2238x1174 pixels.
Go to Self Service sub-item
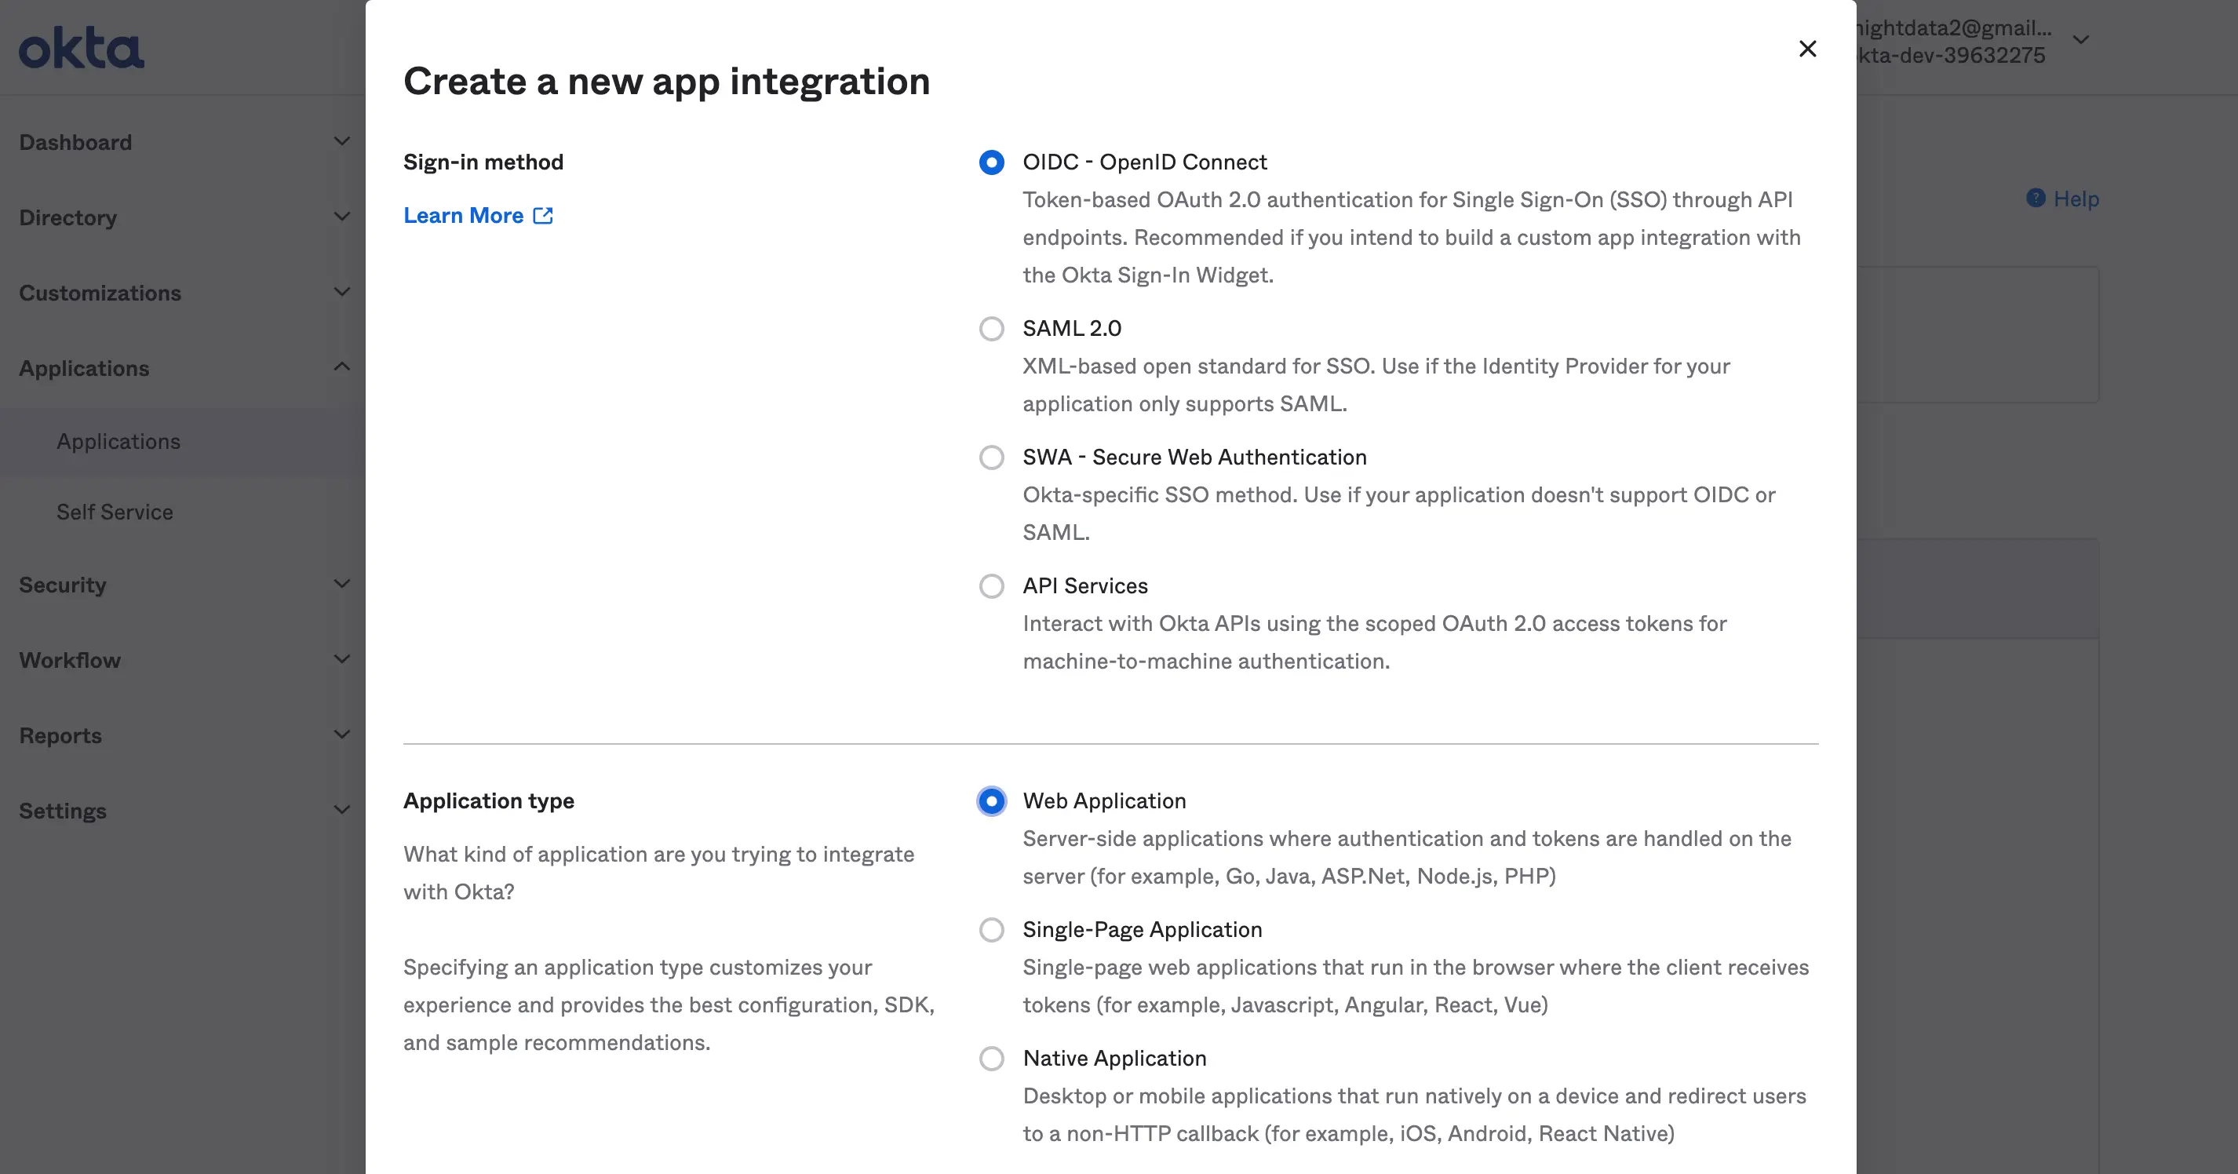click(115, 512)
